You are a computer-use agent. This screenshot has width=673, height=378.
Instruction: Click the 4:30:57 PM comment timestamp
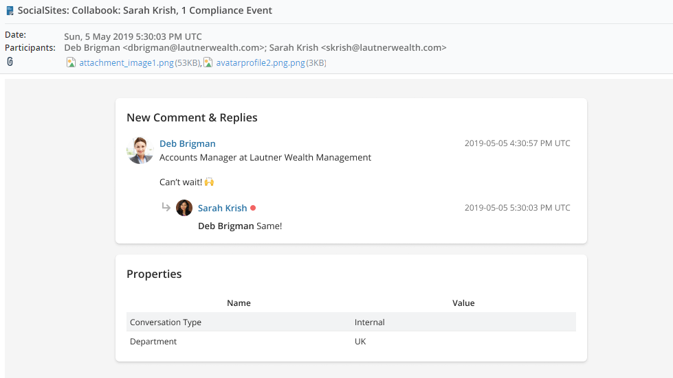click(x=517, y=143)
